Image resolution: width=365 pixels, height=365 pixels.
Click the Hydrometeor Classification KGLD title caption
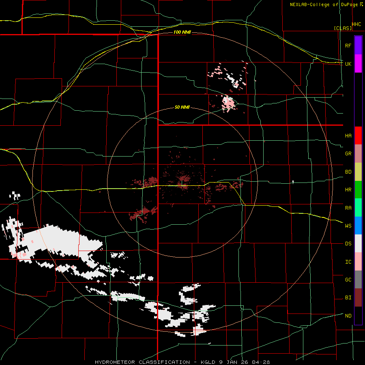182,362
